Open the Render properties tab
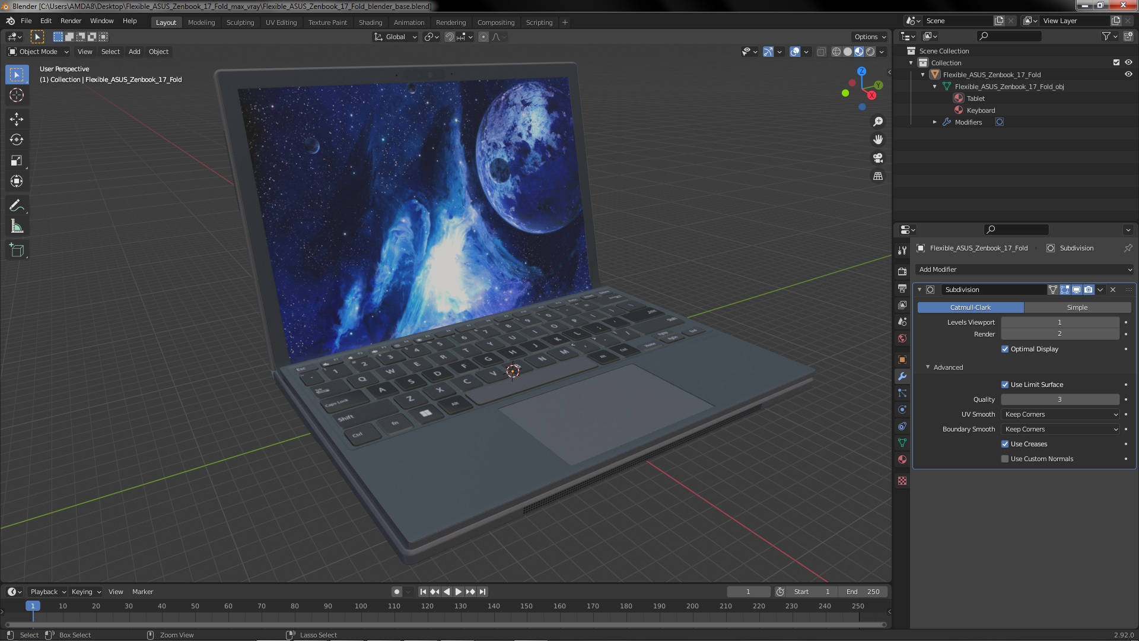This screenshot has width=1139, height=641. pyautogui.click(x=902, y=271)
